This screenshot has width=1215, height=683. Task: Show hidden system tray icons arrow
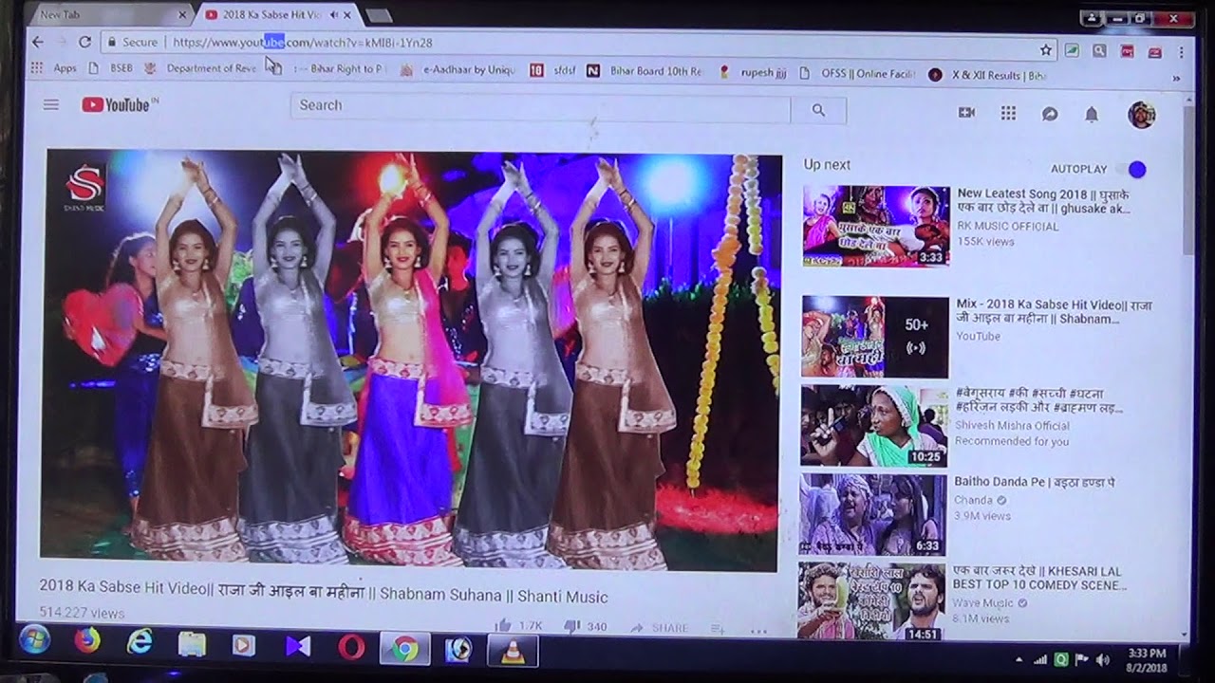click(x=1019, y=658)
